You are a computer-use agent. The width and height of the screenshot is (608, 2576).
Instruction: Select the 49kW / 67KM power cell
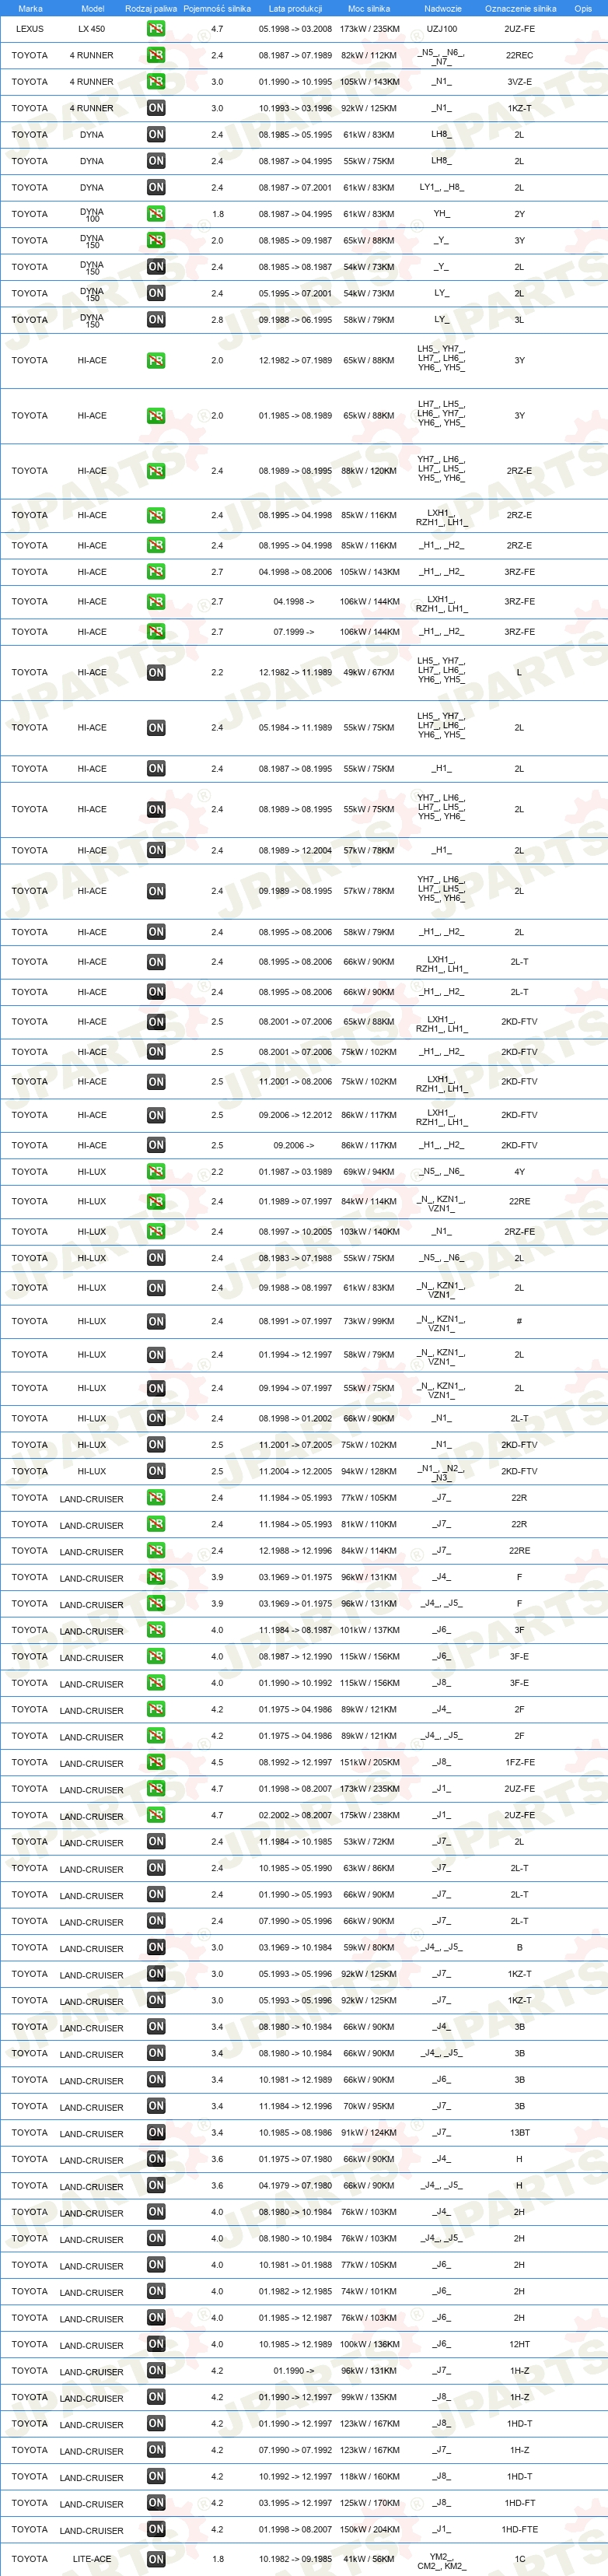coord(369,673)
